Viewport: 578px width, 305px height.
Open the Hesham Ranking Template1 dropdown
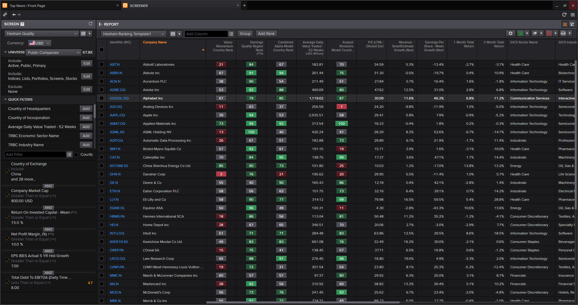134,34
